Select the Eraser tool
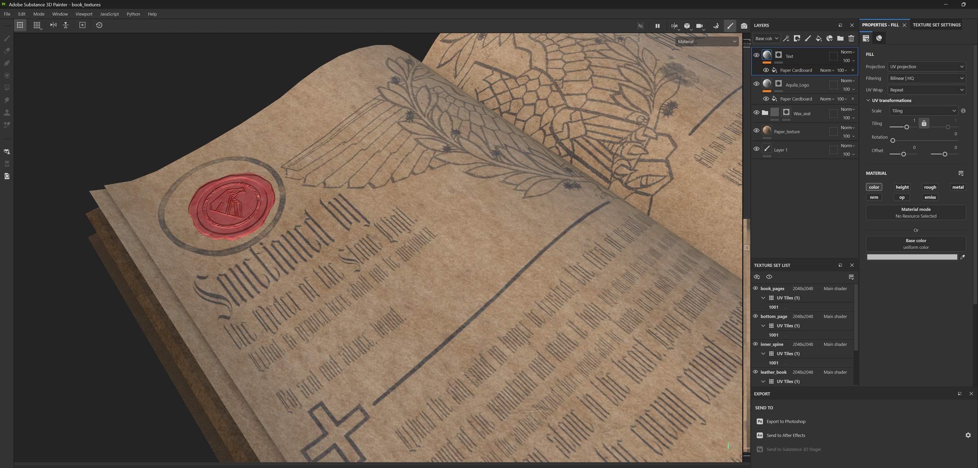This screenshot has height=468, width=978. coord(7,51)
